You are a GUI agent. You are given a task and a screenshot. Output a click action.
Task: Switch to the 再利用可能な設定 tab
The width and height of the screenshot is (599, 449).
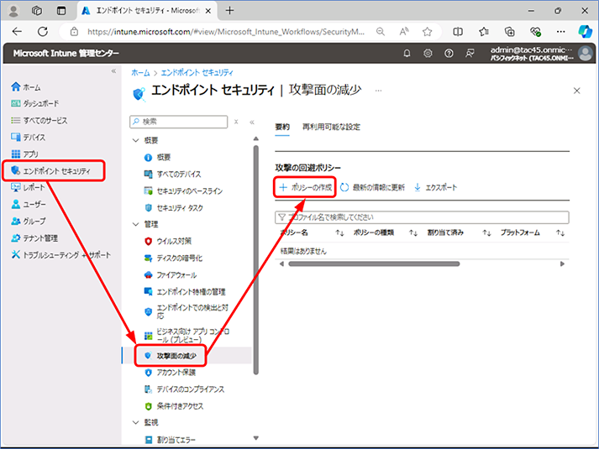331,127
